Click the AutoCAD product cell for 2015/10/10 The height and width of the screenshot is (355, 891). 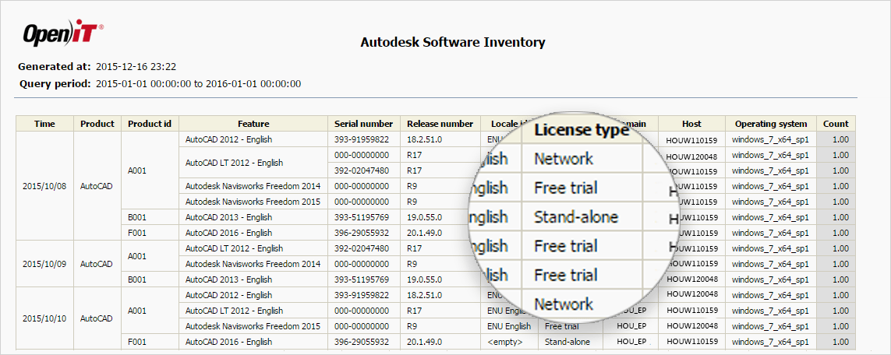click(x=97, y=318)
